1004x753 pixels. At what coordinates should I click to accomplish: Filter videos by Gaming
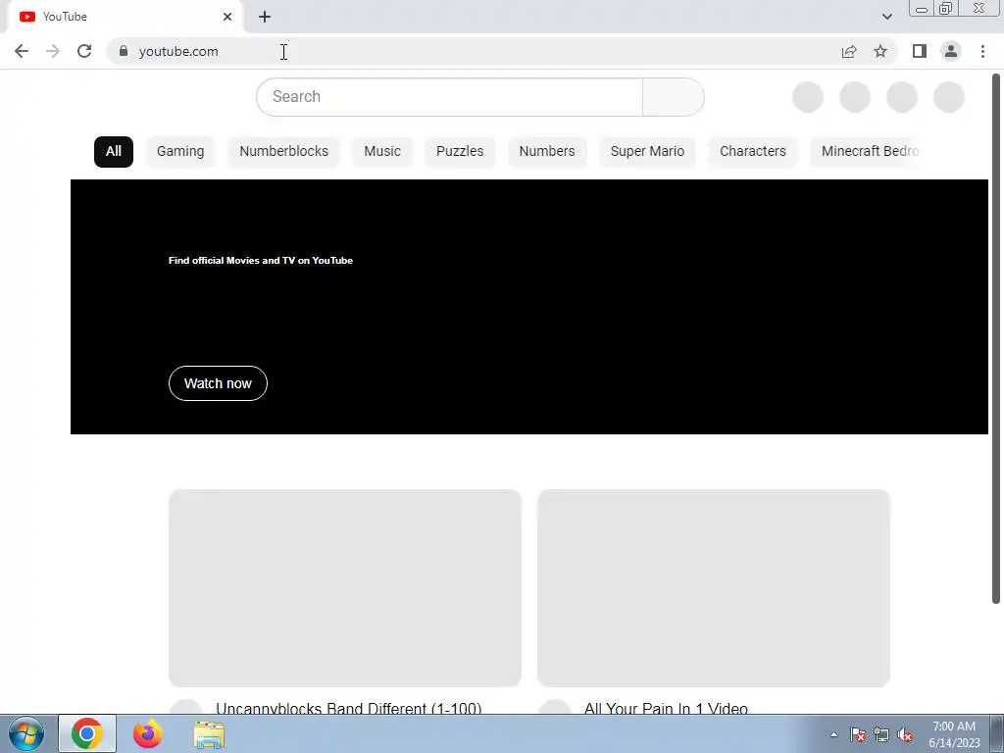[x=180, y=152]
